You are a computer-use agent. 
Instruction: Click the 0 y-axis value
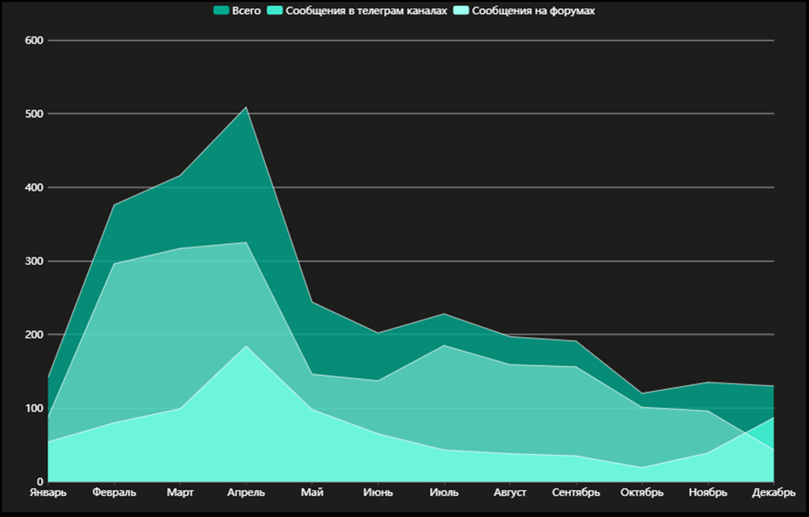pyautogui.click(x=41, y=482)
